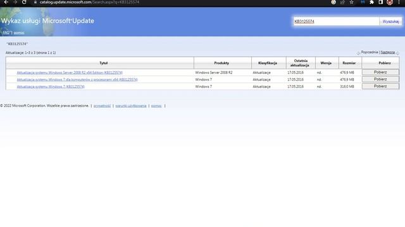405x227 pixels.
Task: Click the Wykaz usługi Microsoft Update title
Action: 47,21
